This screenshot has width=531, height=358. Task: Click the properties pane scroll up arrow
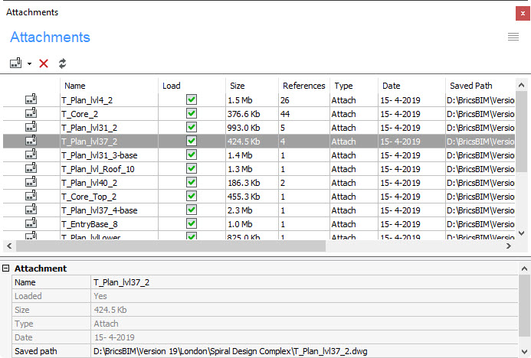(524, 268)
